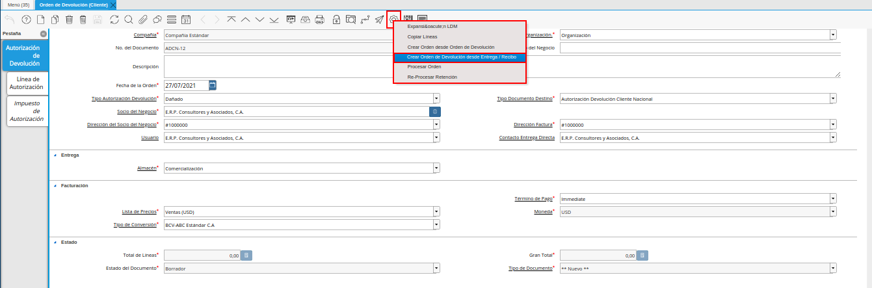The image size is (872, 288).
Task: Close the Orden de Devolución (Cliente) tab
Action: pos(113,5)
